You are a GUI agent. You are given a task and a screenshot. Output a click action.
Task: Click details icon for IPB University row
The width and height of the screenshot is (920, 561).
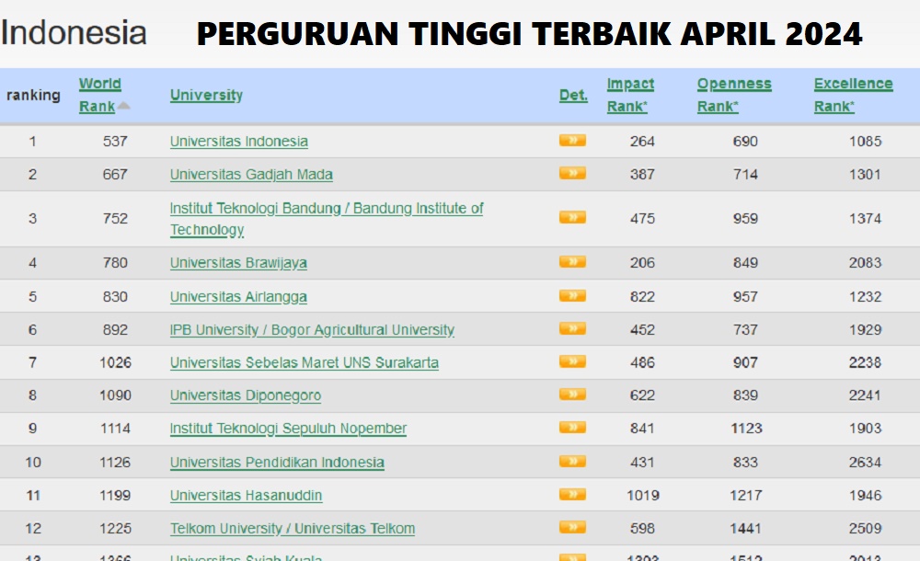click(x=572, y=329)
